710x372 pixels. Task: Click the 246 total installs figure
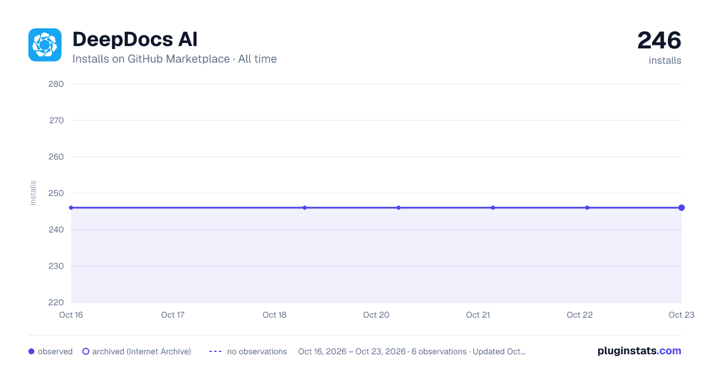tap(659, 41)
